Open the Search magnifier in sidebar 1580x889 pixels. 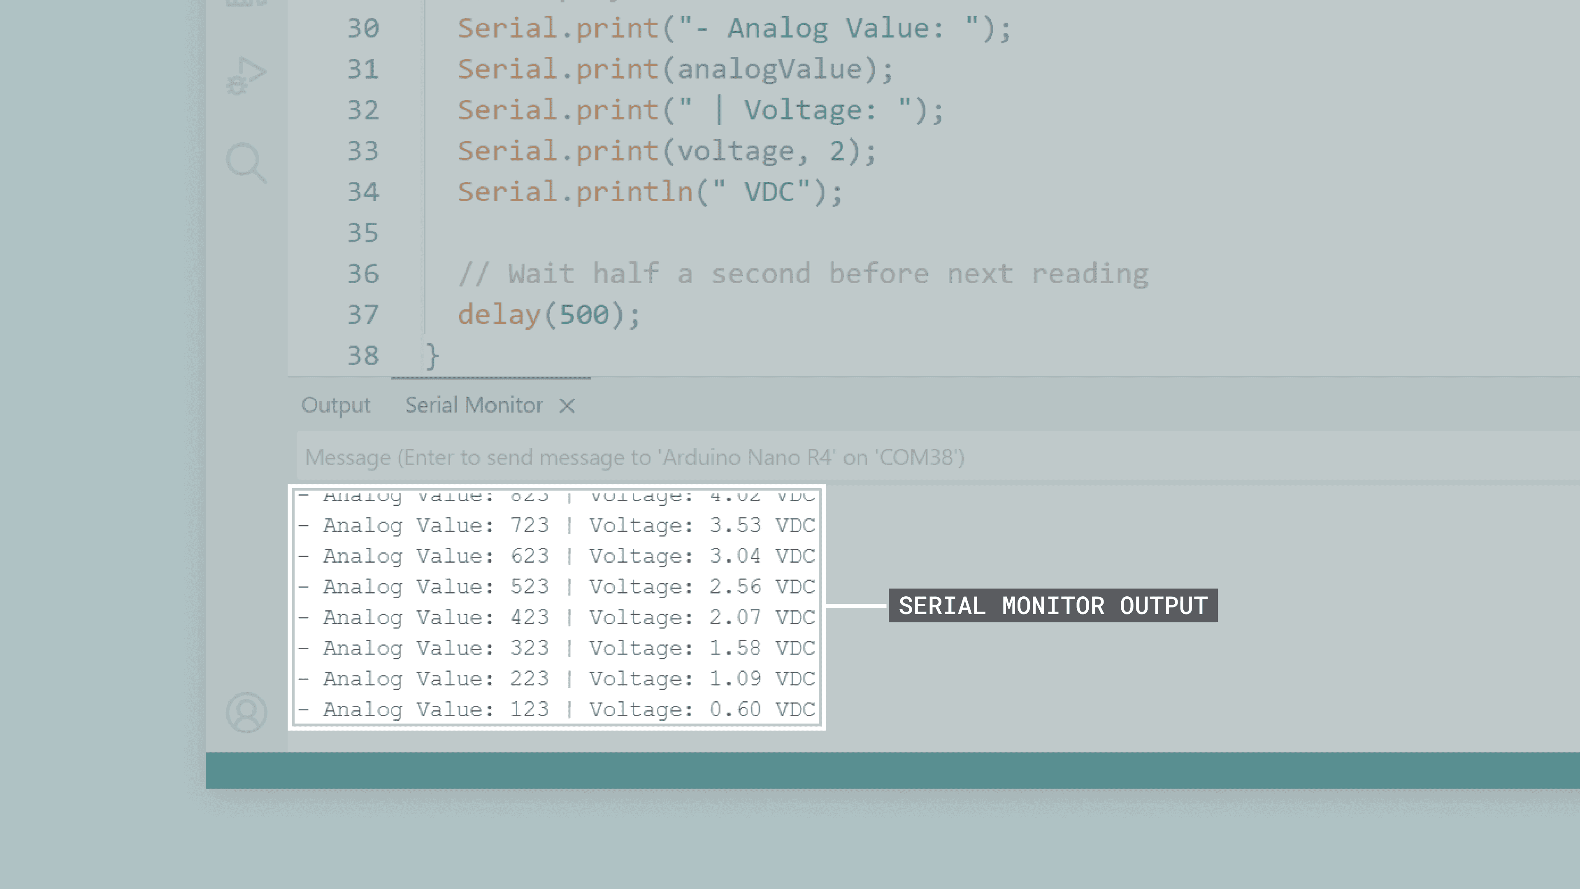point(246,163)
